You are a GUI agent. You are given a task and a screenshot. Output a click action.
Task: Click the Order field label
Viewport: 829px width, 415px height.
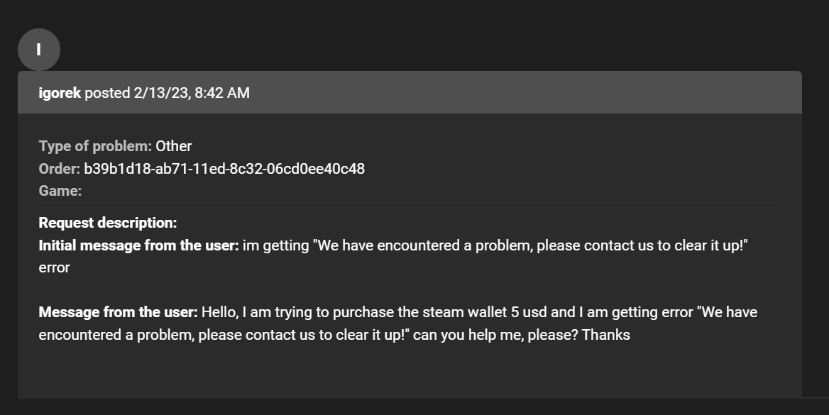coord(59,169)
